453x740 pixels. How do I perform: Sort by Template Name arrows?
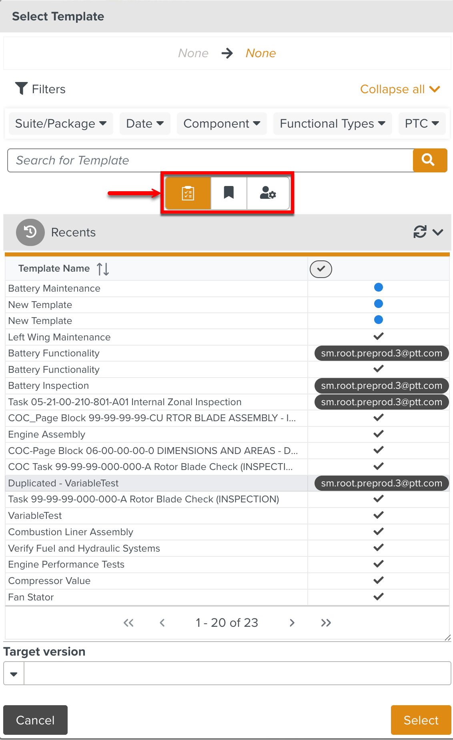pyautogui.click(x=103, y=269)
